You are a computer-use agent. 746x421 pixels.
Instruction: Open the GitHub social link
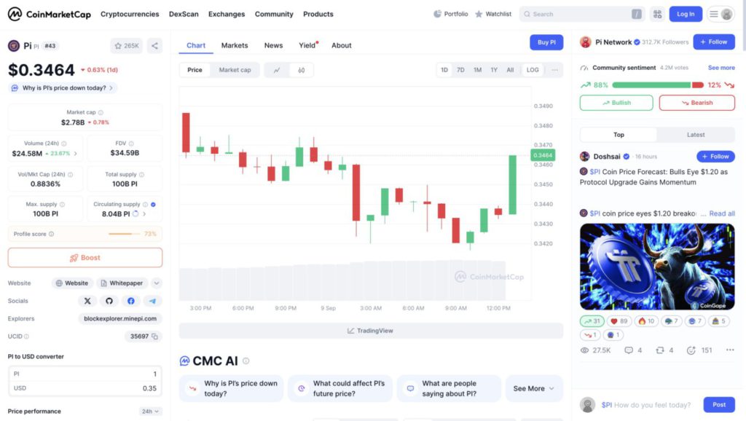(x=109, y=301)
